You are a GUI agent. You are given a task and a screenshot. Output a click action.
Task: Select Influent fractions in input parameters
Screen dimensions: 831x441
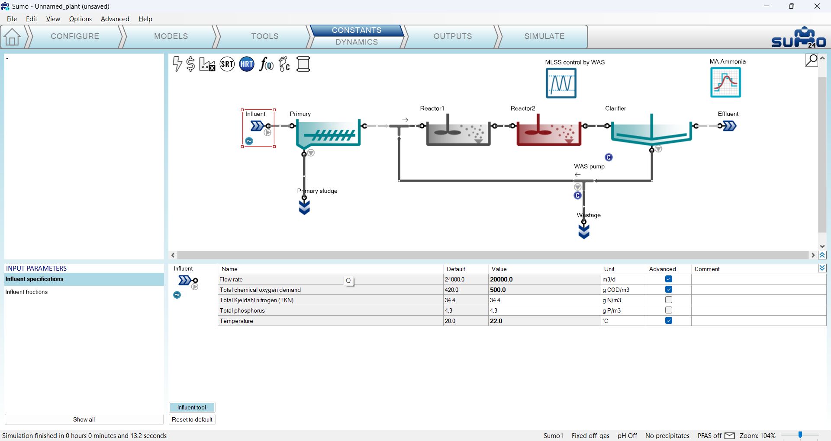(x=84, y=292)
